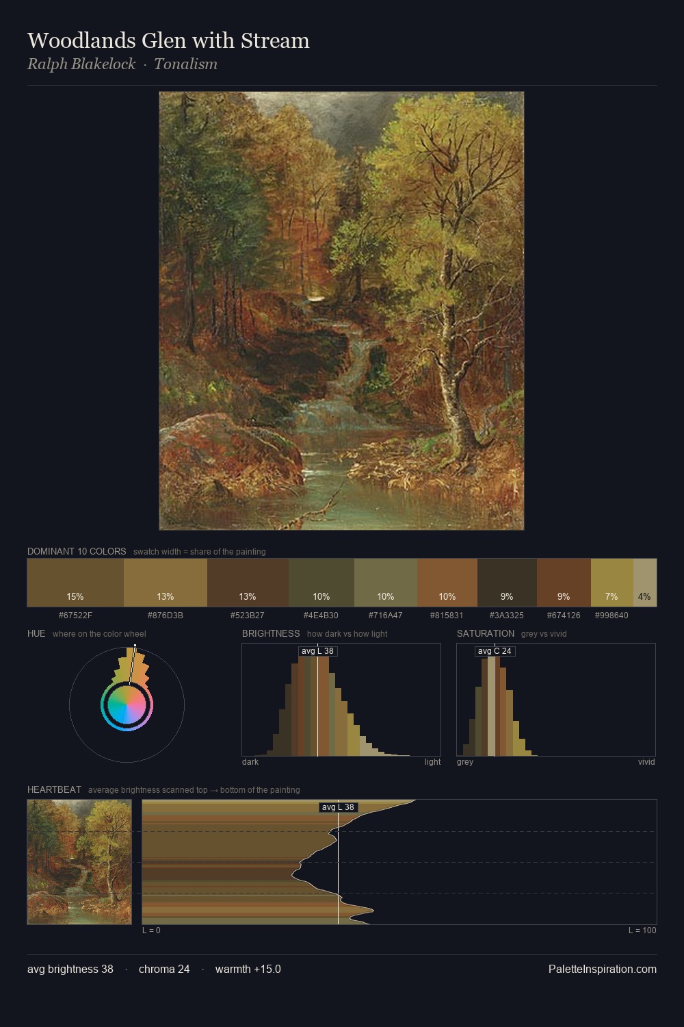The height and width of the screenshot is (1027, 684).
Task: Click the Heartbeat avg L 38 marker
Action: tap(339, 807)
